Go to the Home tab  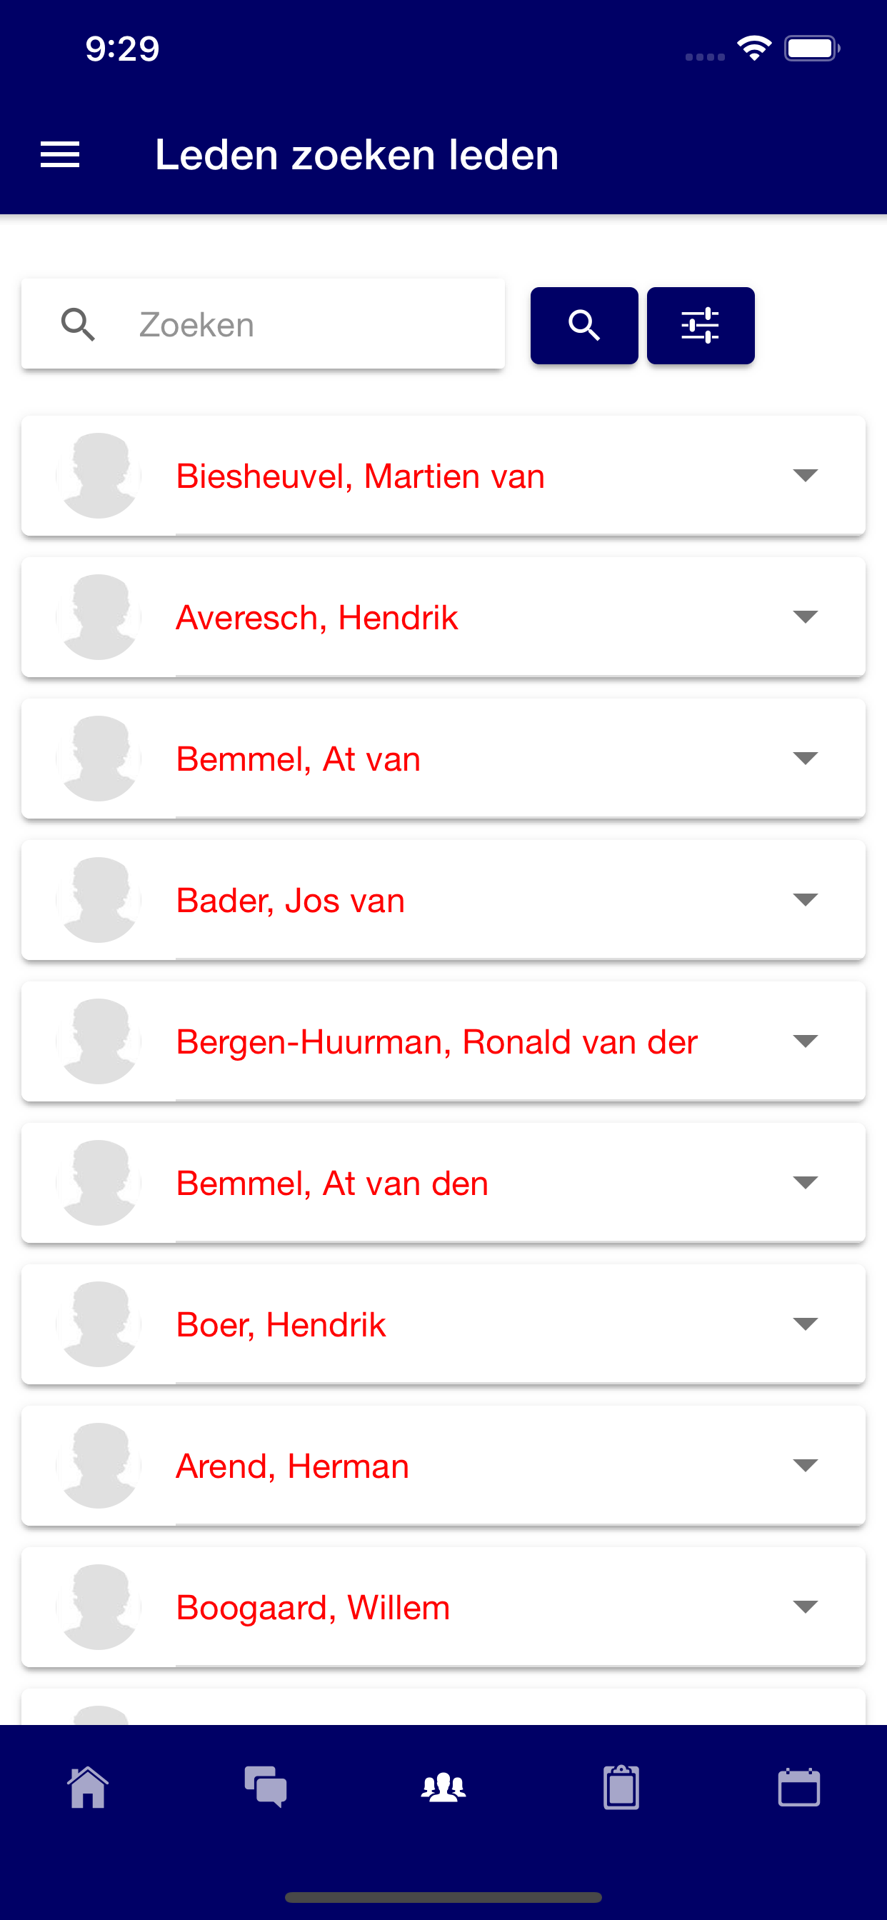point(88,1787)
